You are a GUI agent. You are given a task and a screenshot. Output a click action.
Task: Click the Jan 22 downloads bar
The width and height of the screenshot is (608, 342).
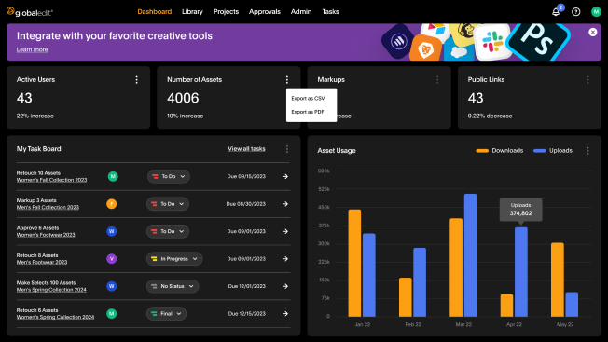(x=354, y=264)
